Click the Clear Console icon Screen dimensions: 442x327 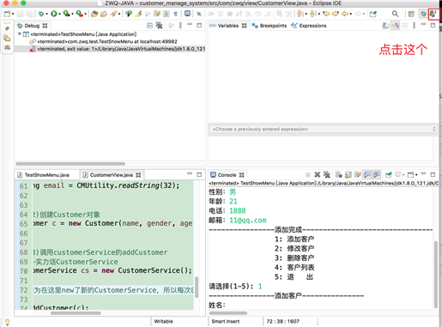pos(339,174)
